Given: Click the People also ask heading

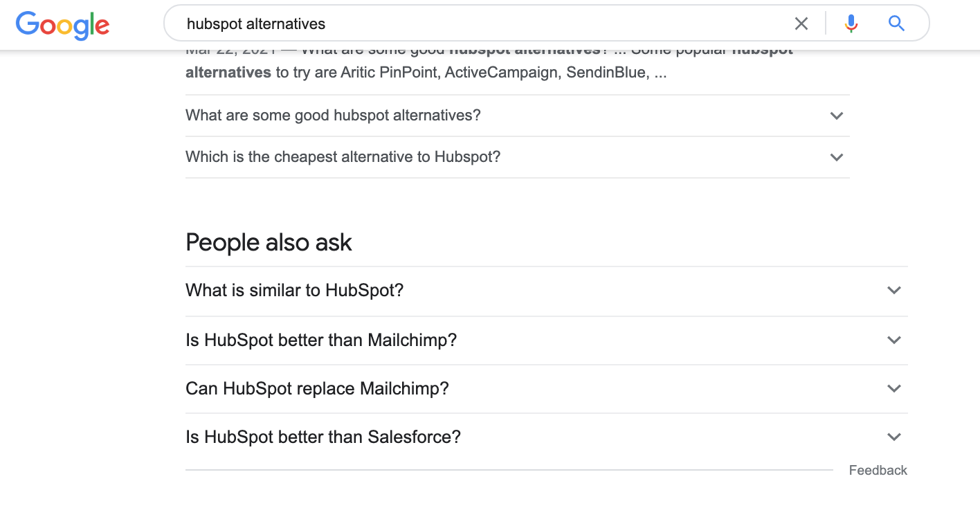Looking at the screenshot, I should 269,242.
